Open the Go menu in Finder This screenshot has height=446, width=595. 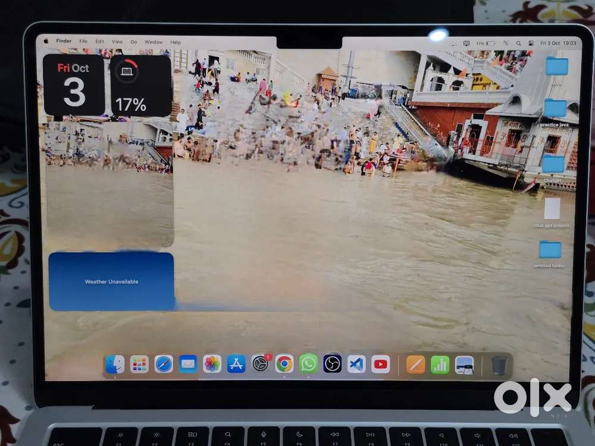point(133,42)
